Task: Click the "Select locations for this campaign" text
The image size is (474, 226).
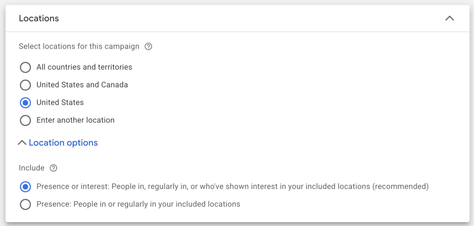Action: (x=79, y=46)
